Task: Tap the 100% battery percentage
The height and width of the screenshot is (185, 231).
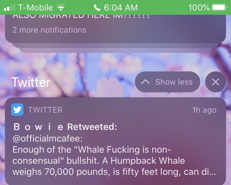Action: (x=199, y=7)
